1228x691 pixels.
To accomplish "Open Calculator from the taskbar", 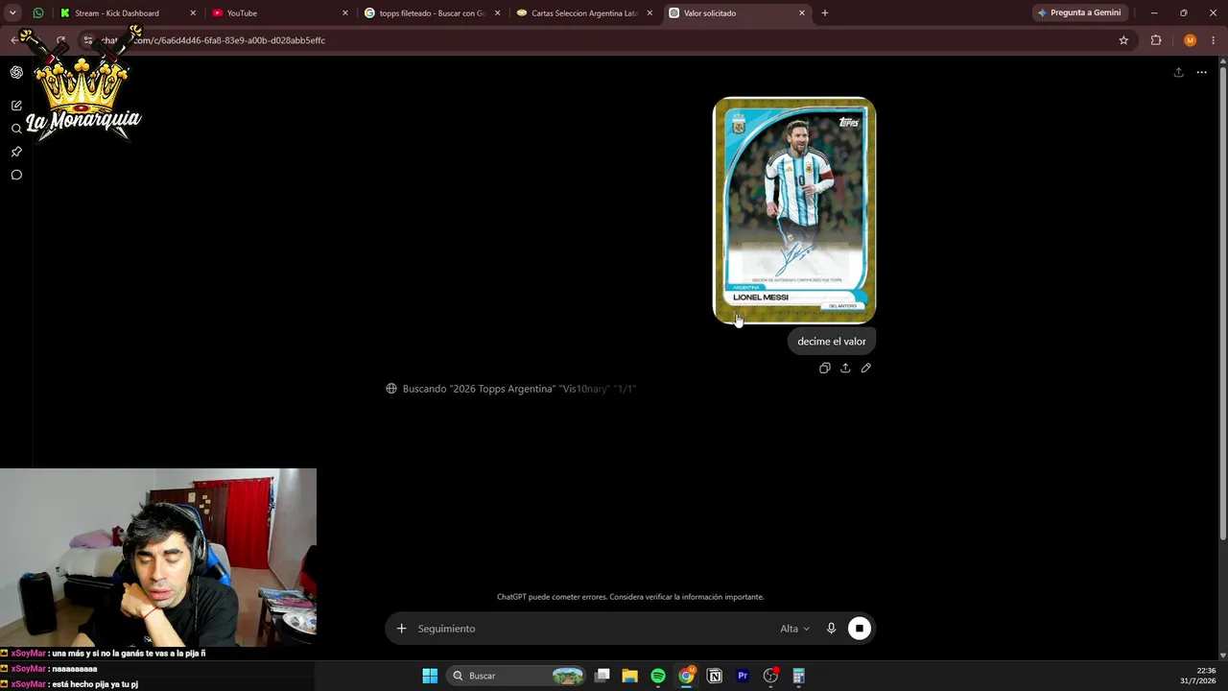I will coord(798,676).
